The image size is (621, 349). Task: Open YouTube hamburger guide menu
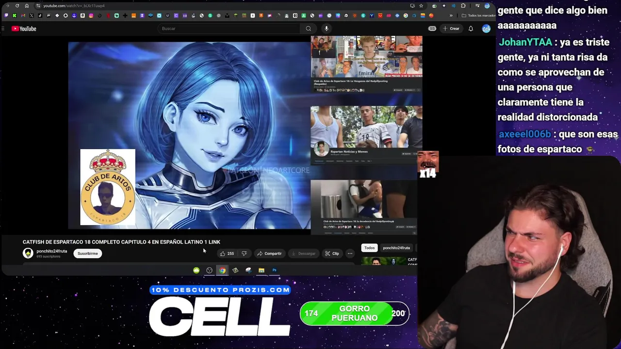3,29
